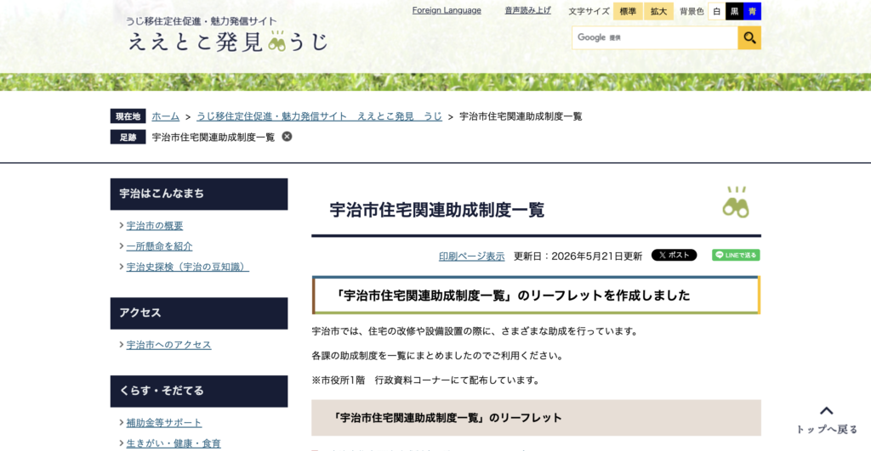Click the 足跡 label
Viewport: 871px width, 451px height.
pos(128,137)
